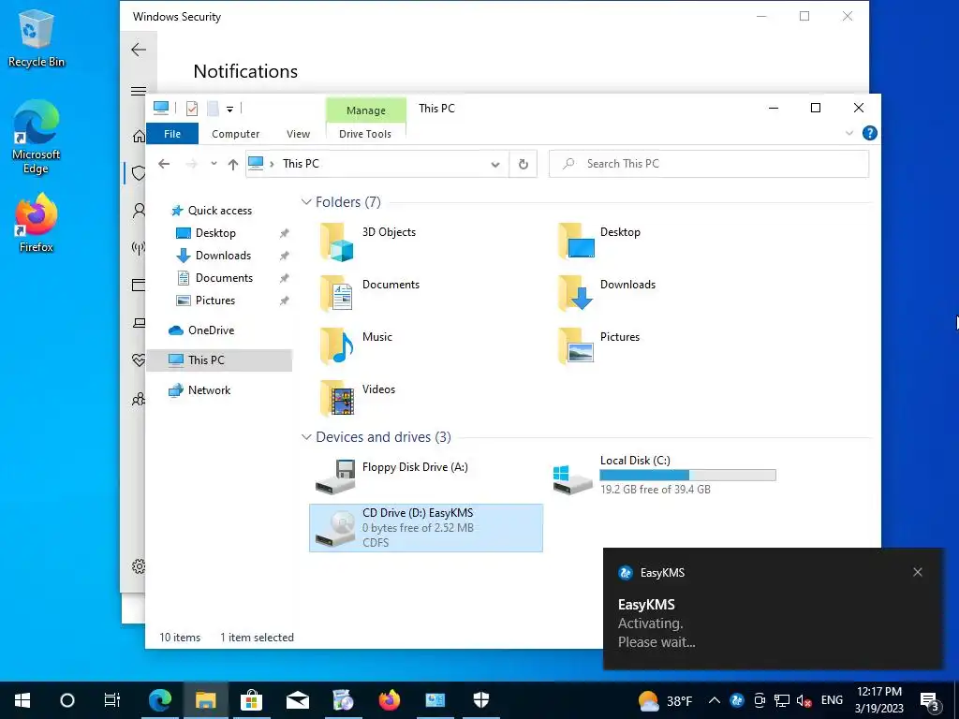The image size is (959, 719).
Task: Click the Properties quick access toolbar icon
Action: pyautogui.click(x=191, y=109)
